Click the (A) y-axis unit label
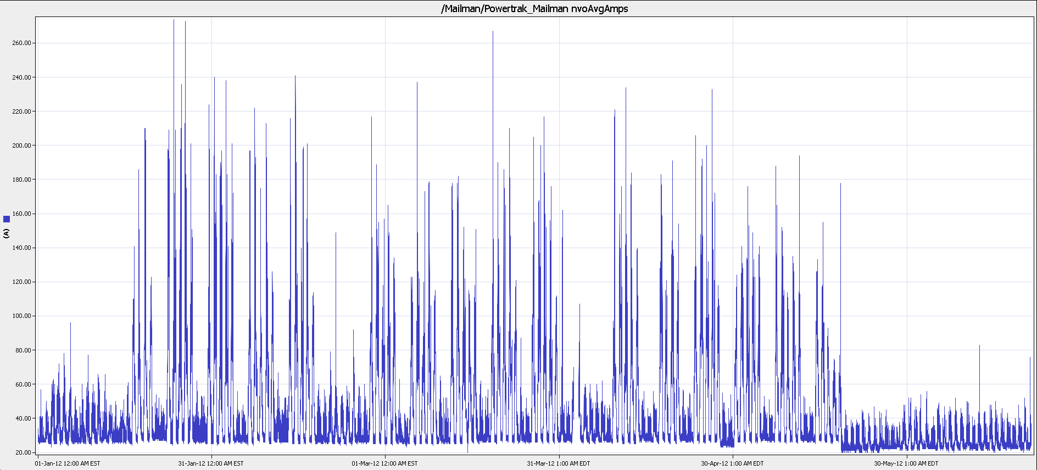The height and width of the screenshot is (470, 1037). 7,233
